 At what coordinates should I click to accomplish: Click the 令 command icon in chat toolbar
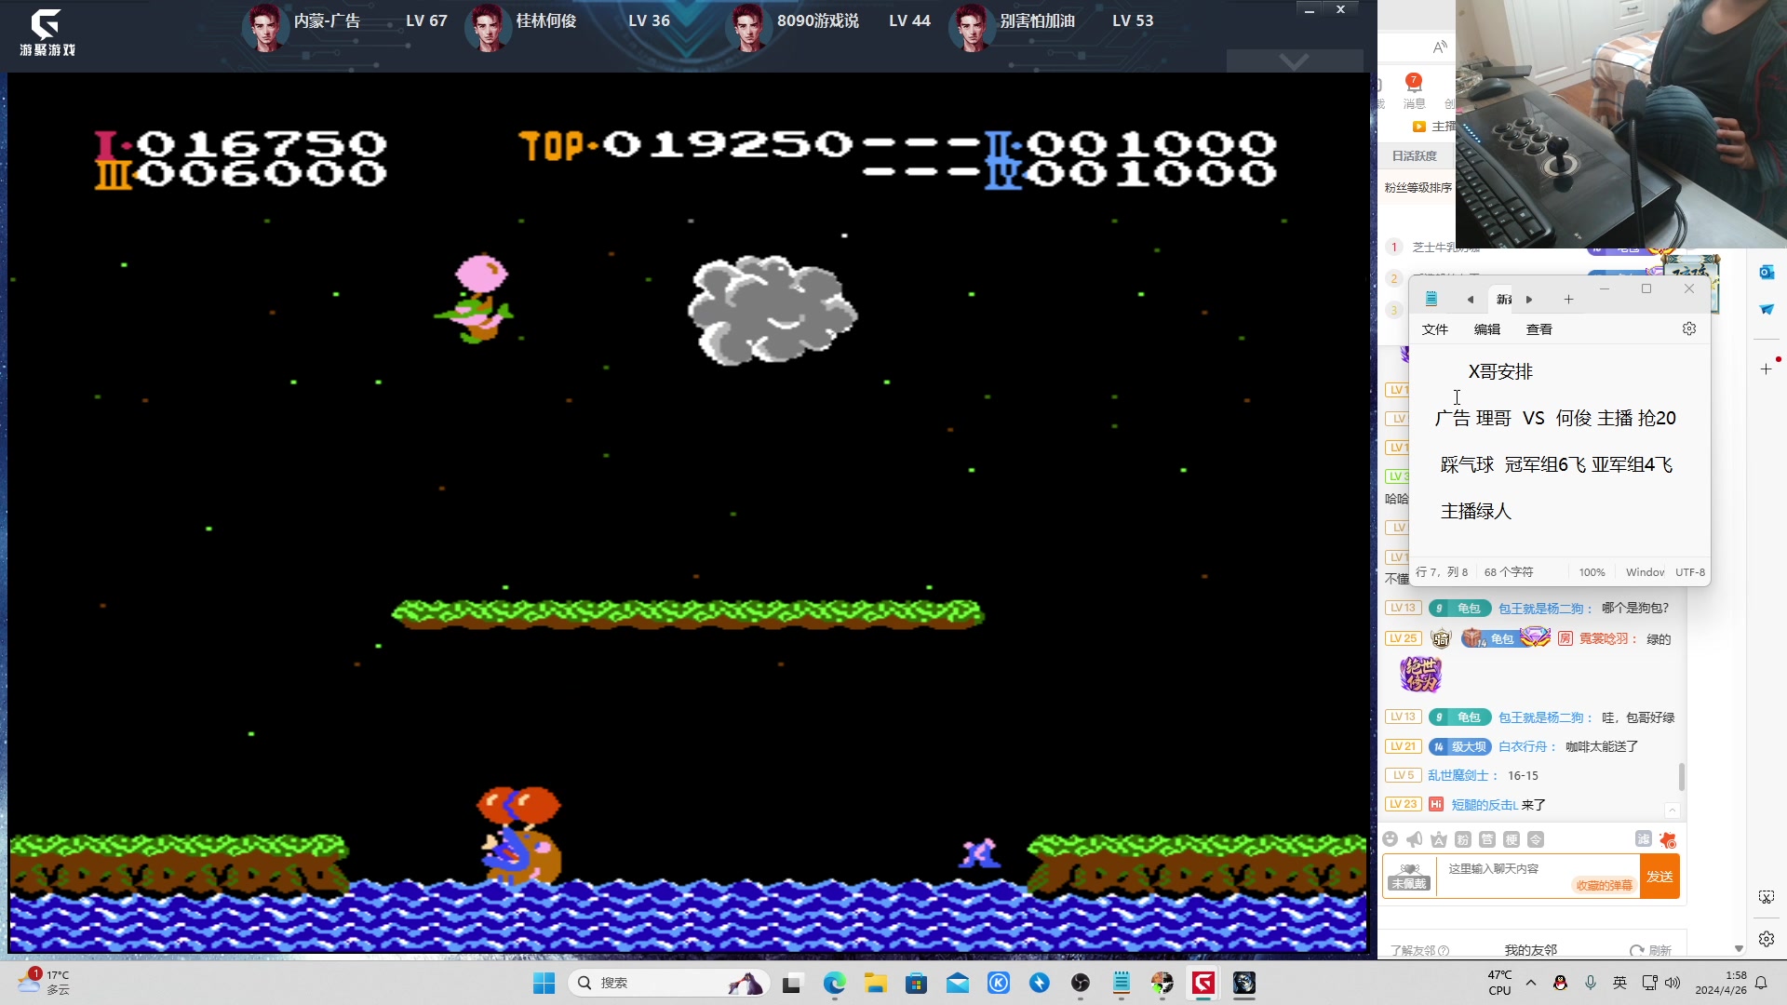(1536, 839)
